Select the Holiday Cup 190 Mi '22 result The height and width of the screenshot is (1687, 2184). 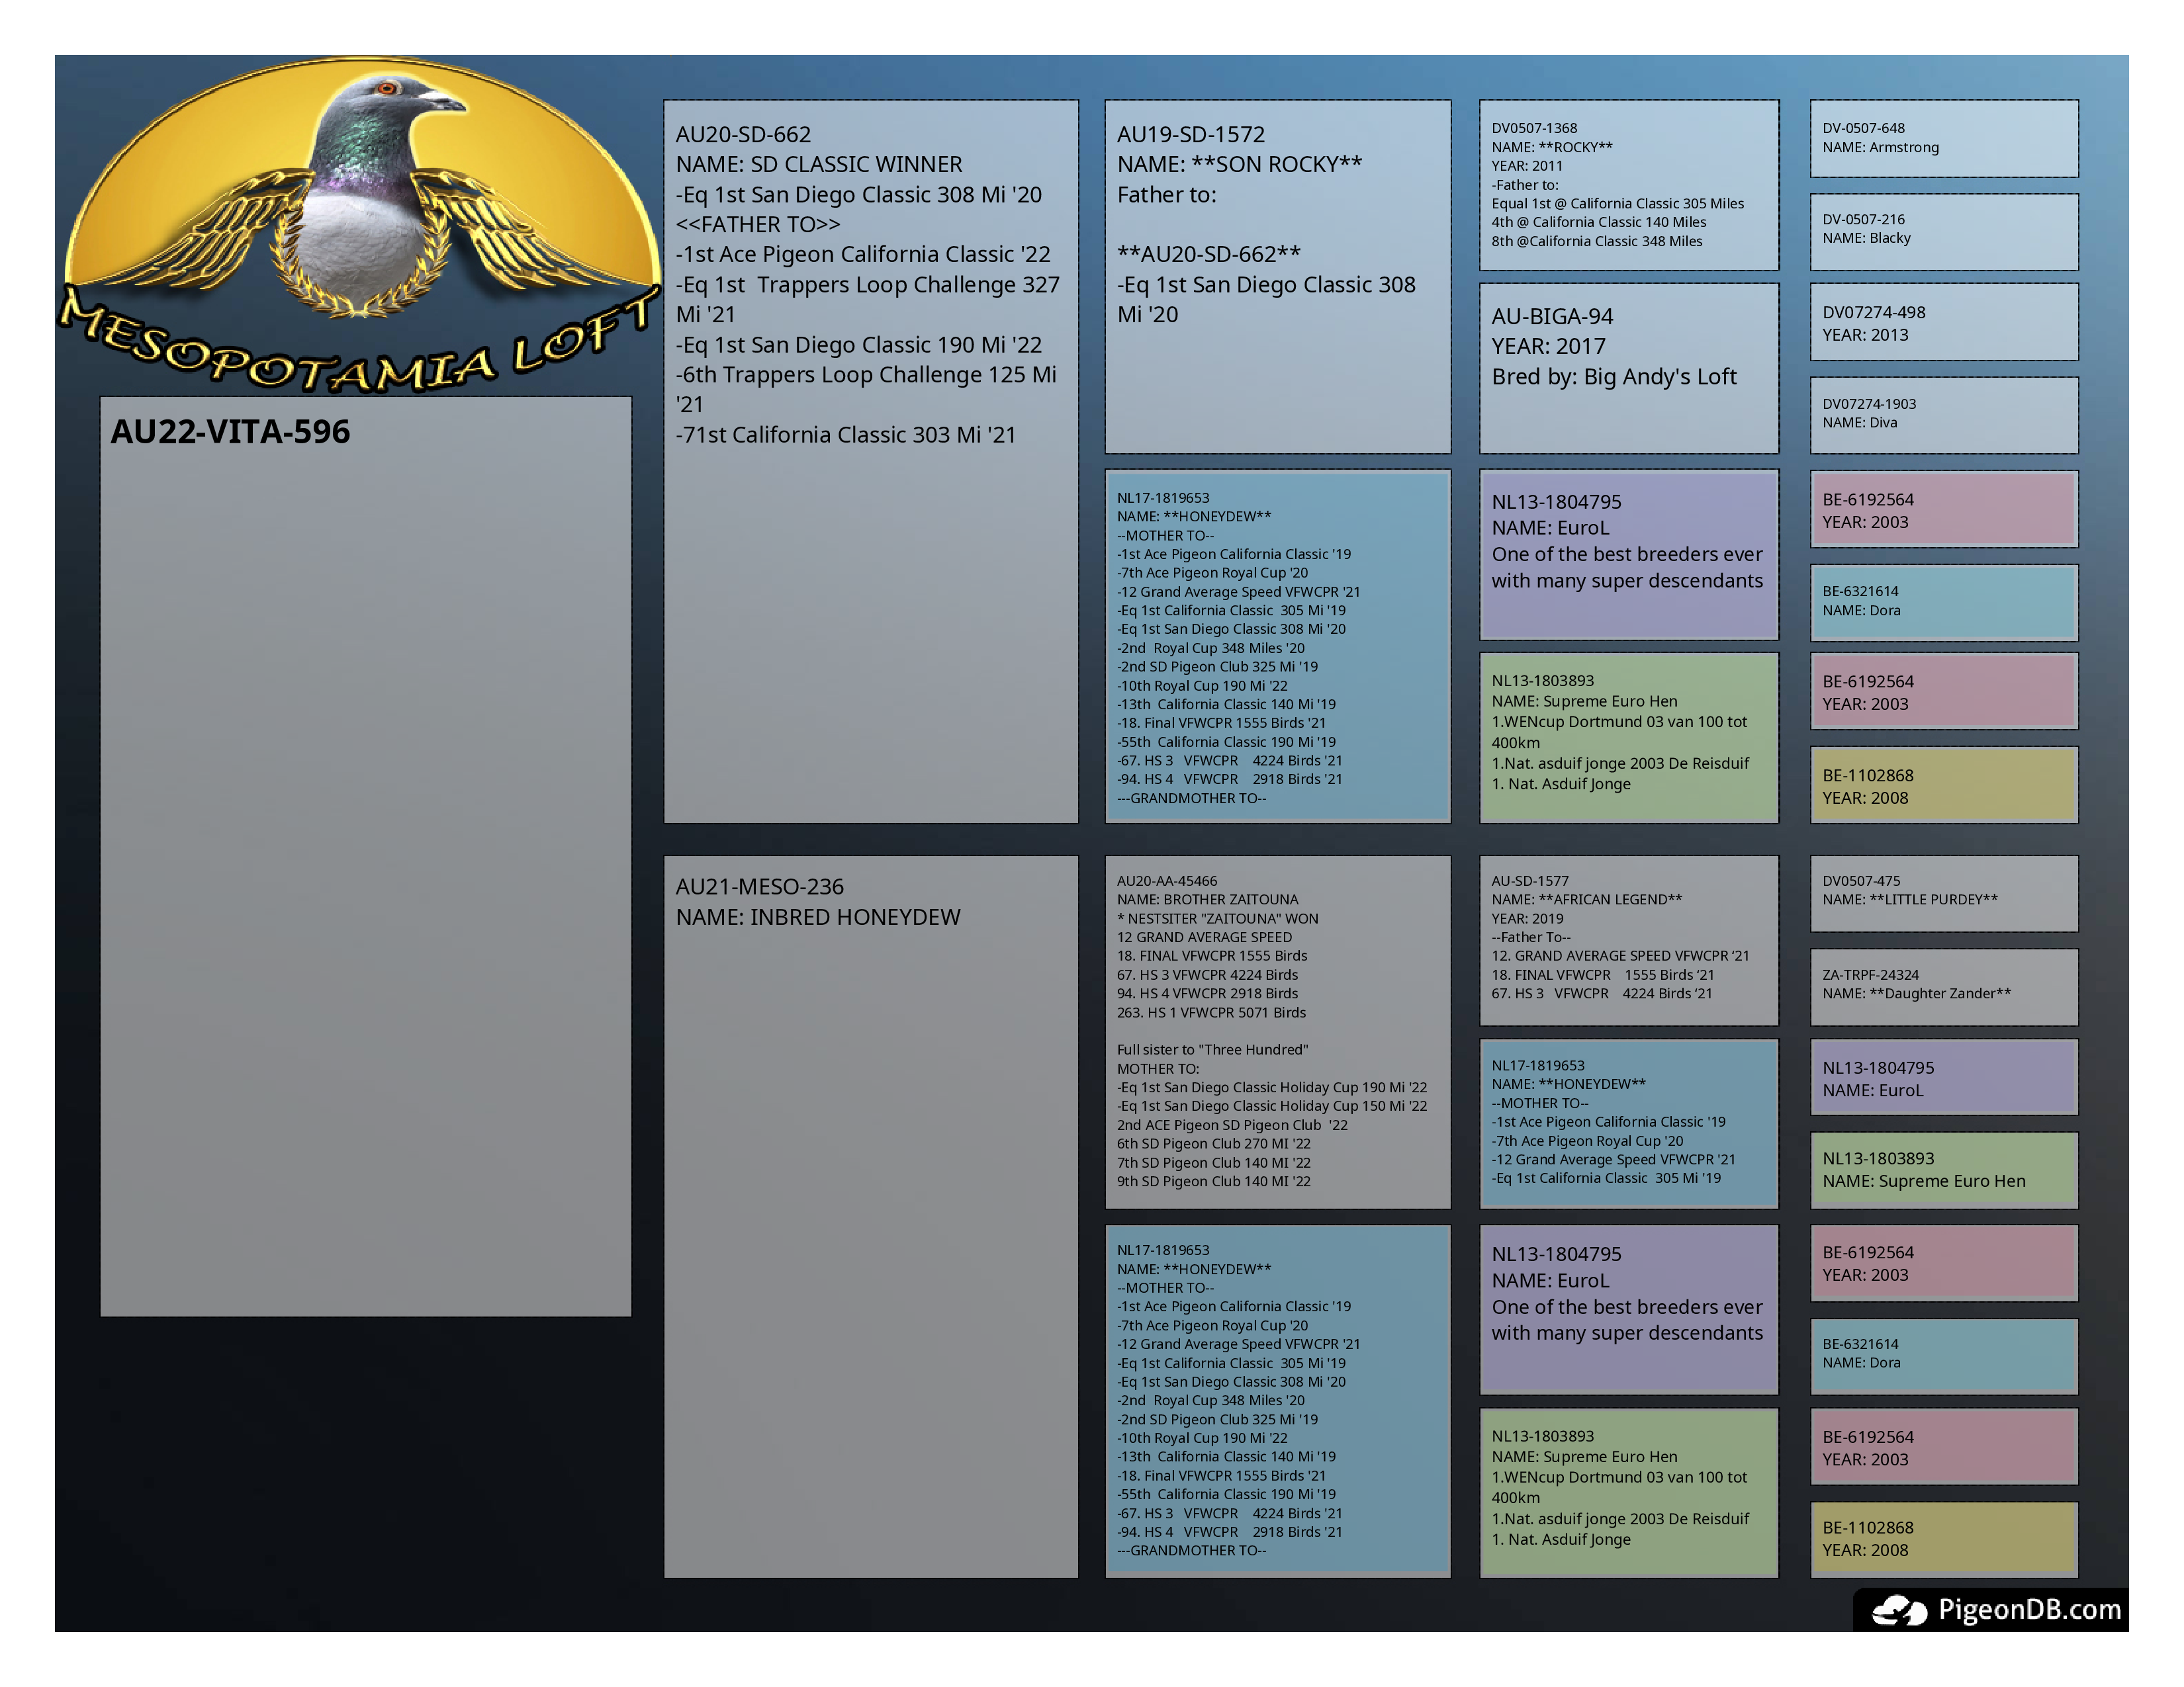(1272, 1088)
